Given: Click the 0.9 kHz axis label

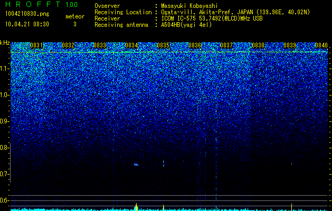Looking at the screenshot, I should (x=5, y=121).
